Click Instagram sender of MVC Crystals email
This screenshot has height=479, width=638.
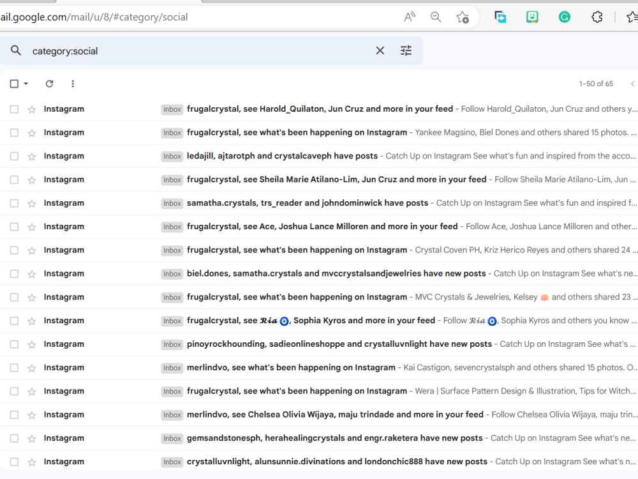64,298
